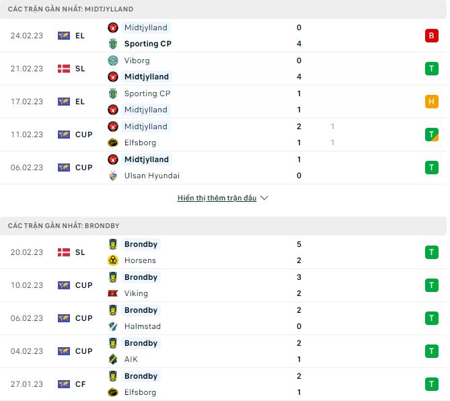Screen dimensions: 450x401
Task: Click the Viking team crest icon
Action: click(113, 293)
